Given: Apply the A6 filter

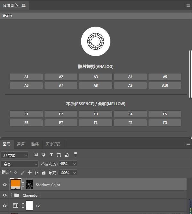Looking at the screenshot, I should (x=26, y=85).
